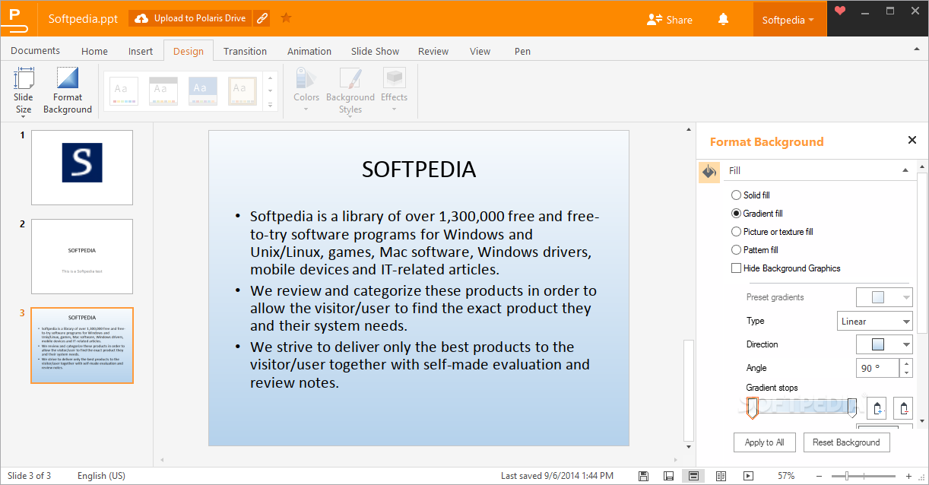Open the Softpedia account dropdown
The width and height of the screenshot is (929, 485).
(x=788, y=20)
